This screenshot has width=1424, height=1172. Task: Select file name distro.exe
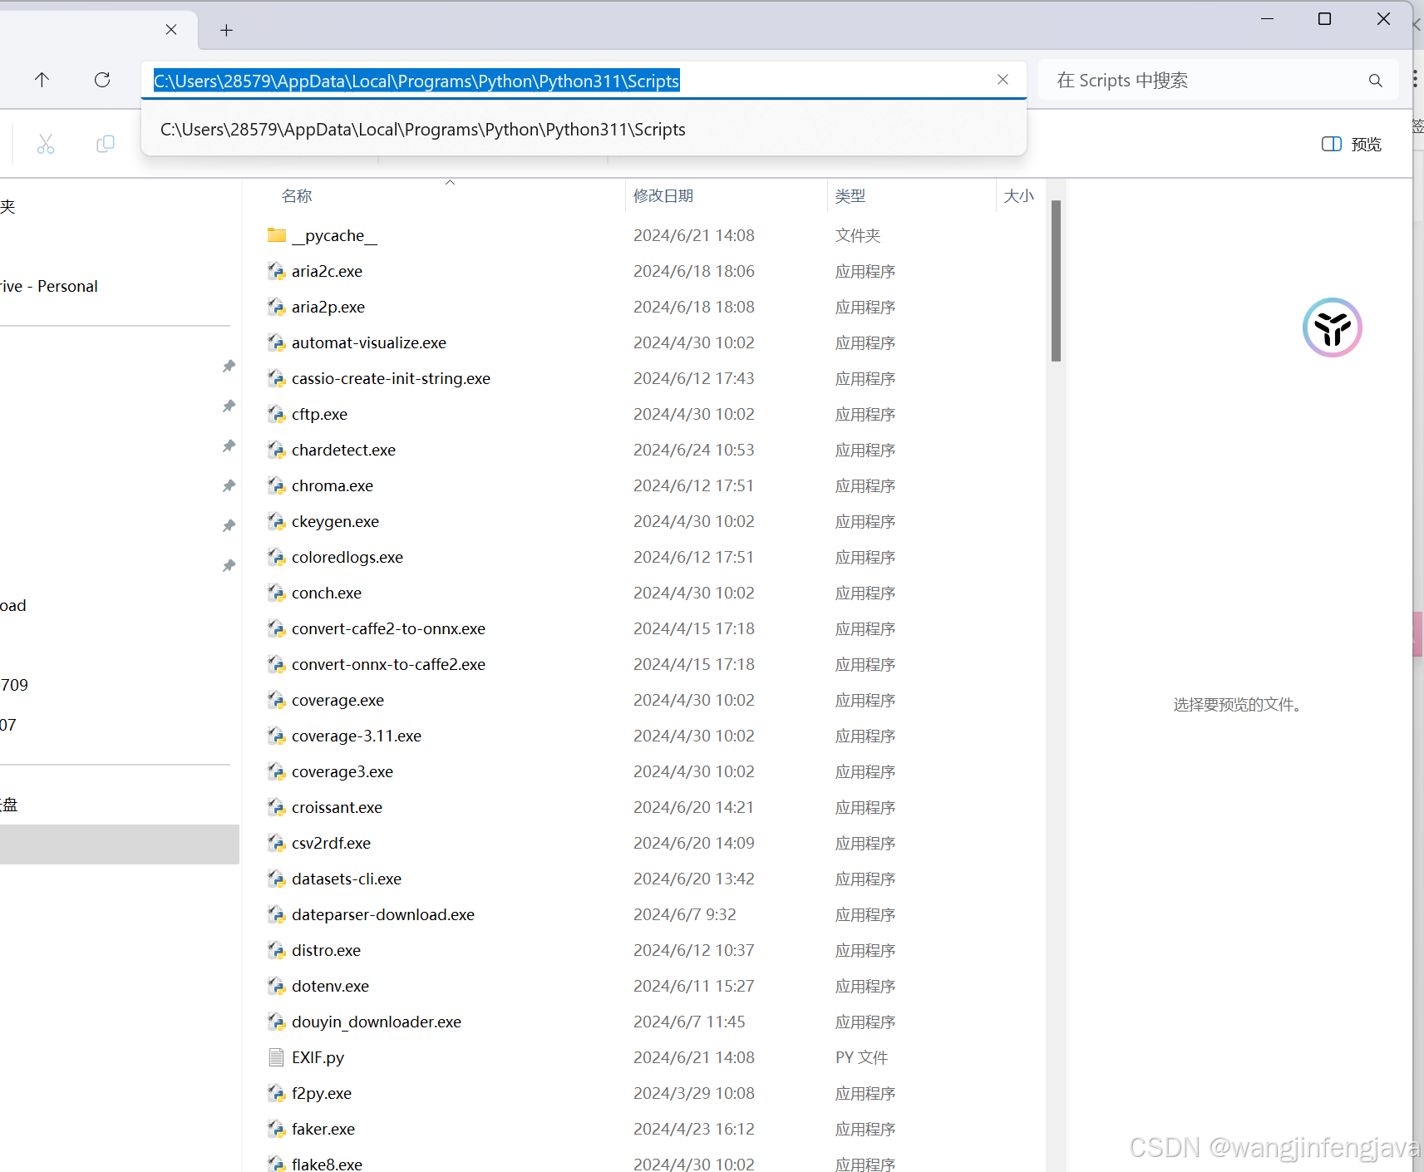point(326,950)
